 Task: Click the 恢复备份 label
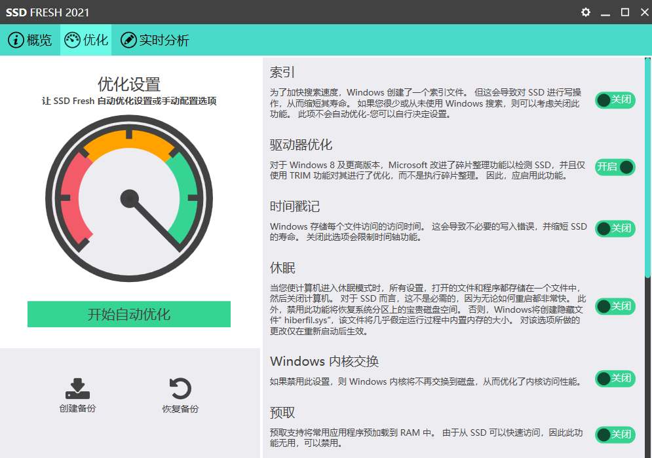(x=180, y=409)
